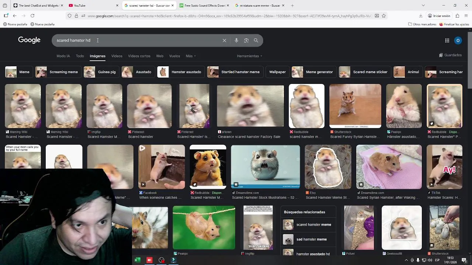This screenshot has height=265, width=472.
Task: Filter by the Animal chip
Action: coord(408,72)
